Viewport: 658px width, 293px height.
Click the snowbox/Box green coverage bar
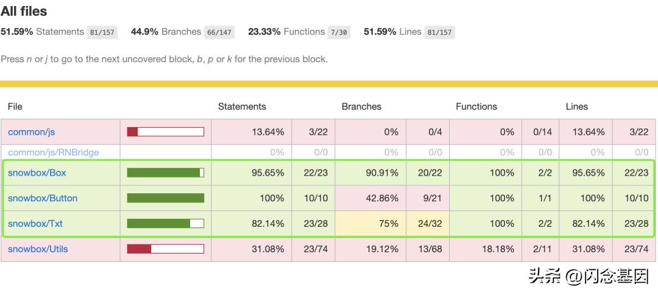tap(165, 173)
